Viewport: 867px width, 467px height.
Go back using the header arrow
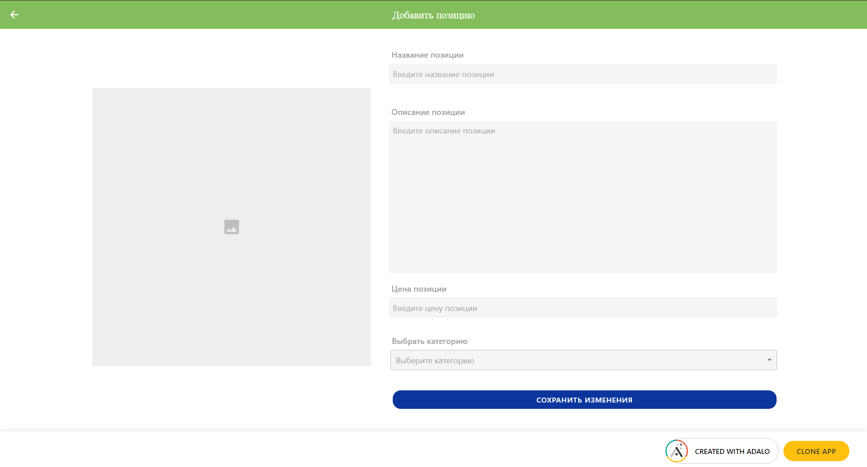[14, 15]
